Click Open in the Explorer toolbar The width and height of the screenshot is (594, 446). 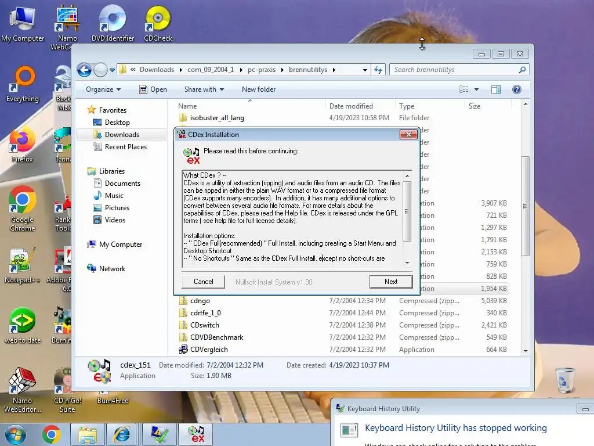pyautogui.click(x=153, y=89)
